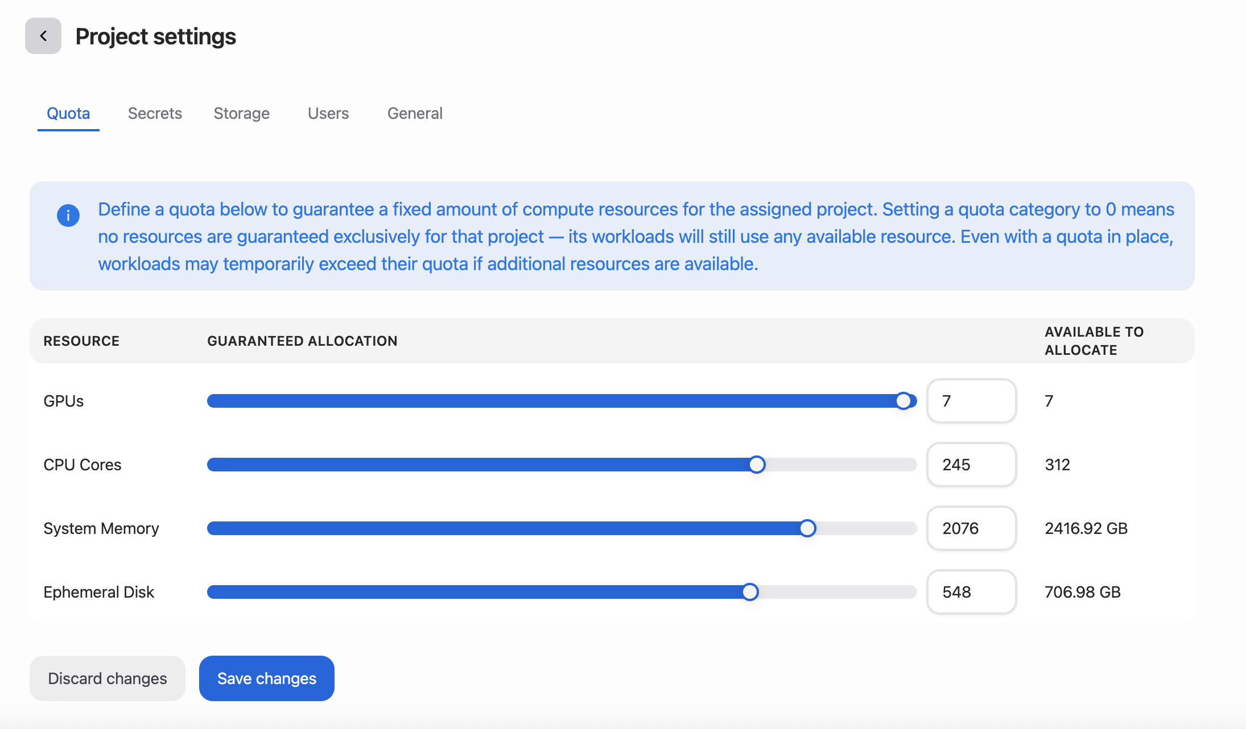Click the System Memory slider handle

coord(807,528)
